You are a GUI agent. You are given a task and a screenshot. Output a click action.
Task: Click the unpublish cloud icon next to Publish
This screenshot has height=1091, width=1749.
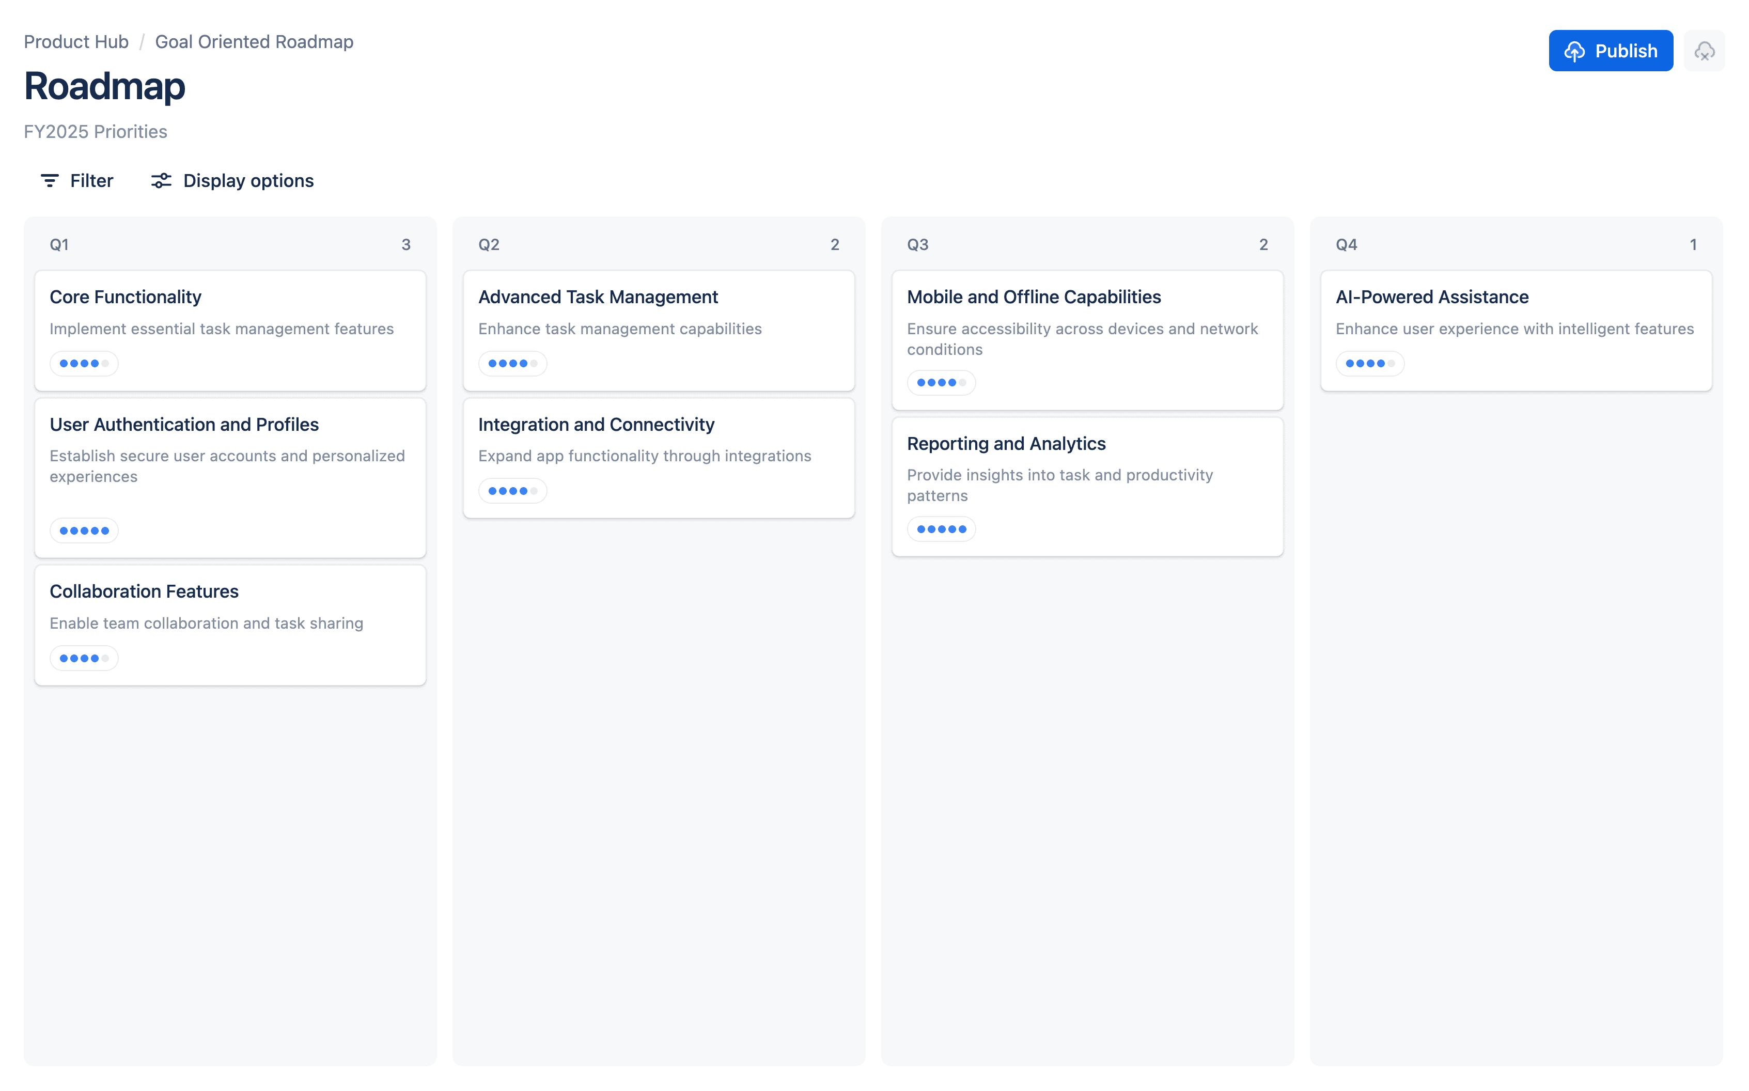[x=1704, y=51]
